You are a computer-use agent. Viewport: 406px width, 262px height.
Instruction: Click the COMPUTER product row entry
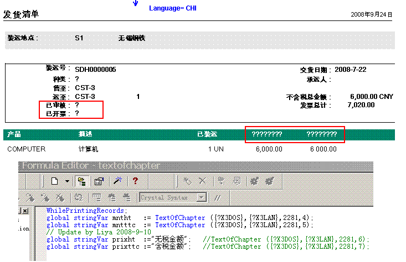(x=27, y=149)
